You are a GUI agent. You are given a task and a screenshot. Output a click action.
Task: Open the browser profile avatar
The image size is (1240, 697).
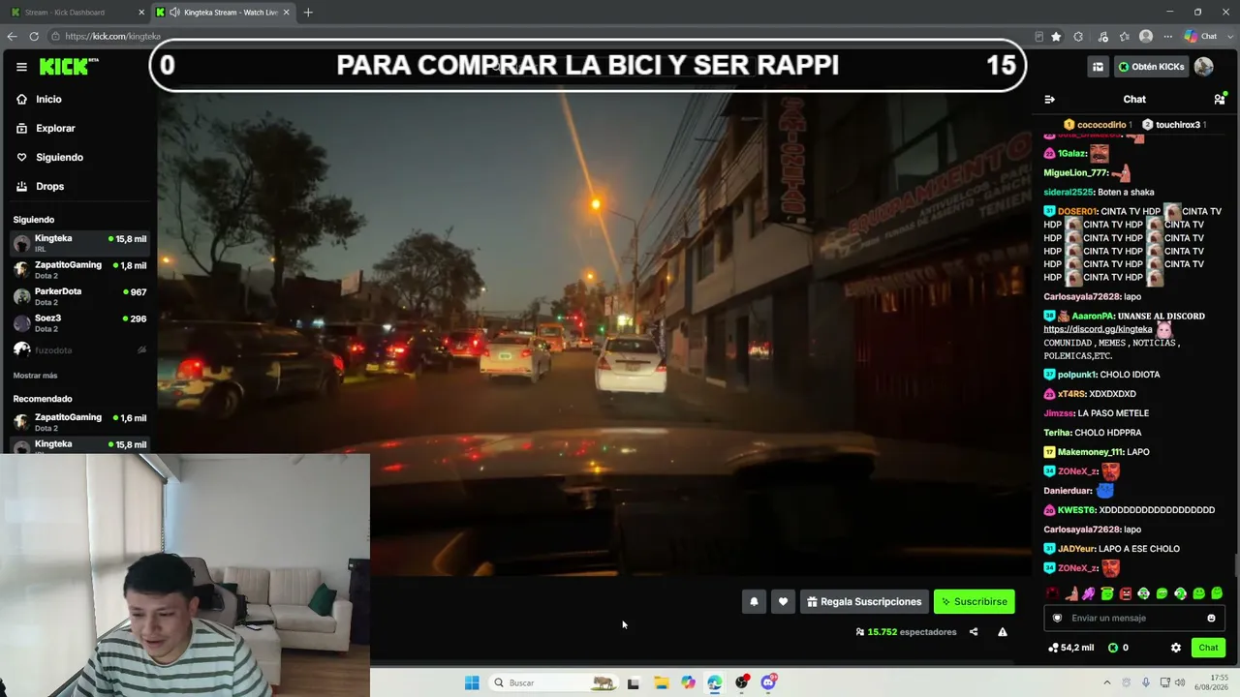[x=1146, y=36]
